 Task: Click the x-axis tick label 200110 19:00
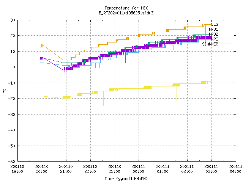point(17,169)
